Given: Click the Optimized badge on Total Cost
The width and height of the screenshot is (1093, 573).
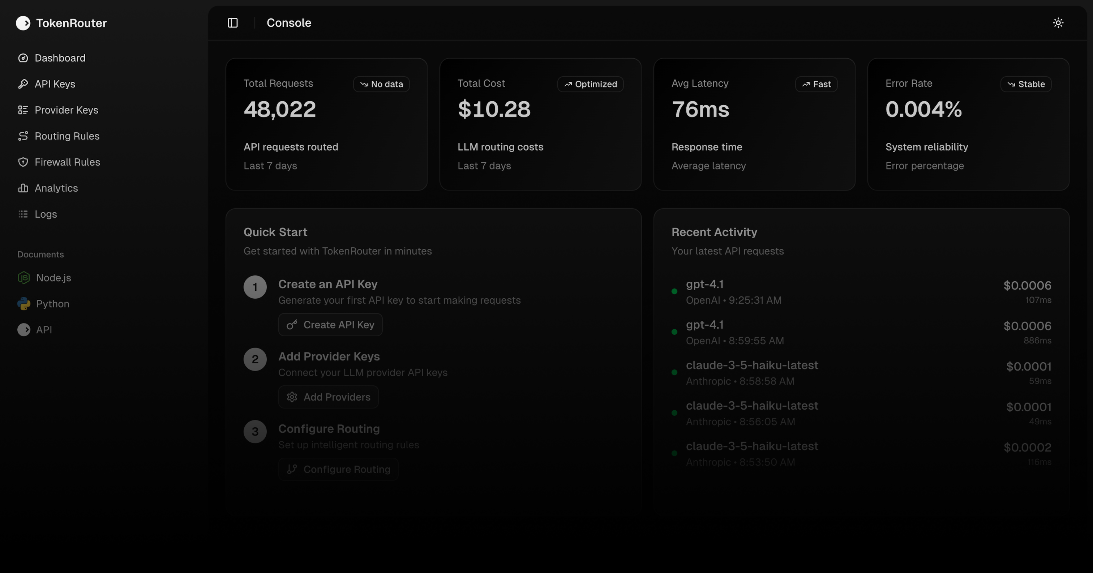Looking at the screenshot, I should click(x=590, y=84).
